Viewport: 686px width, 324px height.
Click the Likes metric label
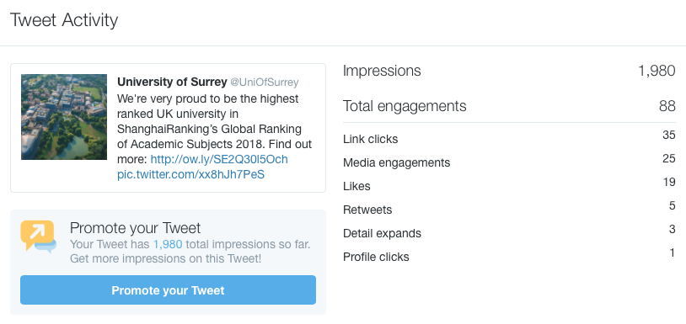[356, 187]
